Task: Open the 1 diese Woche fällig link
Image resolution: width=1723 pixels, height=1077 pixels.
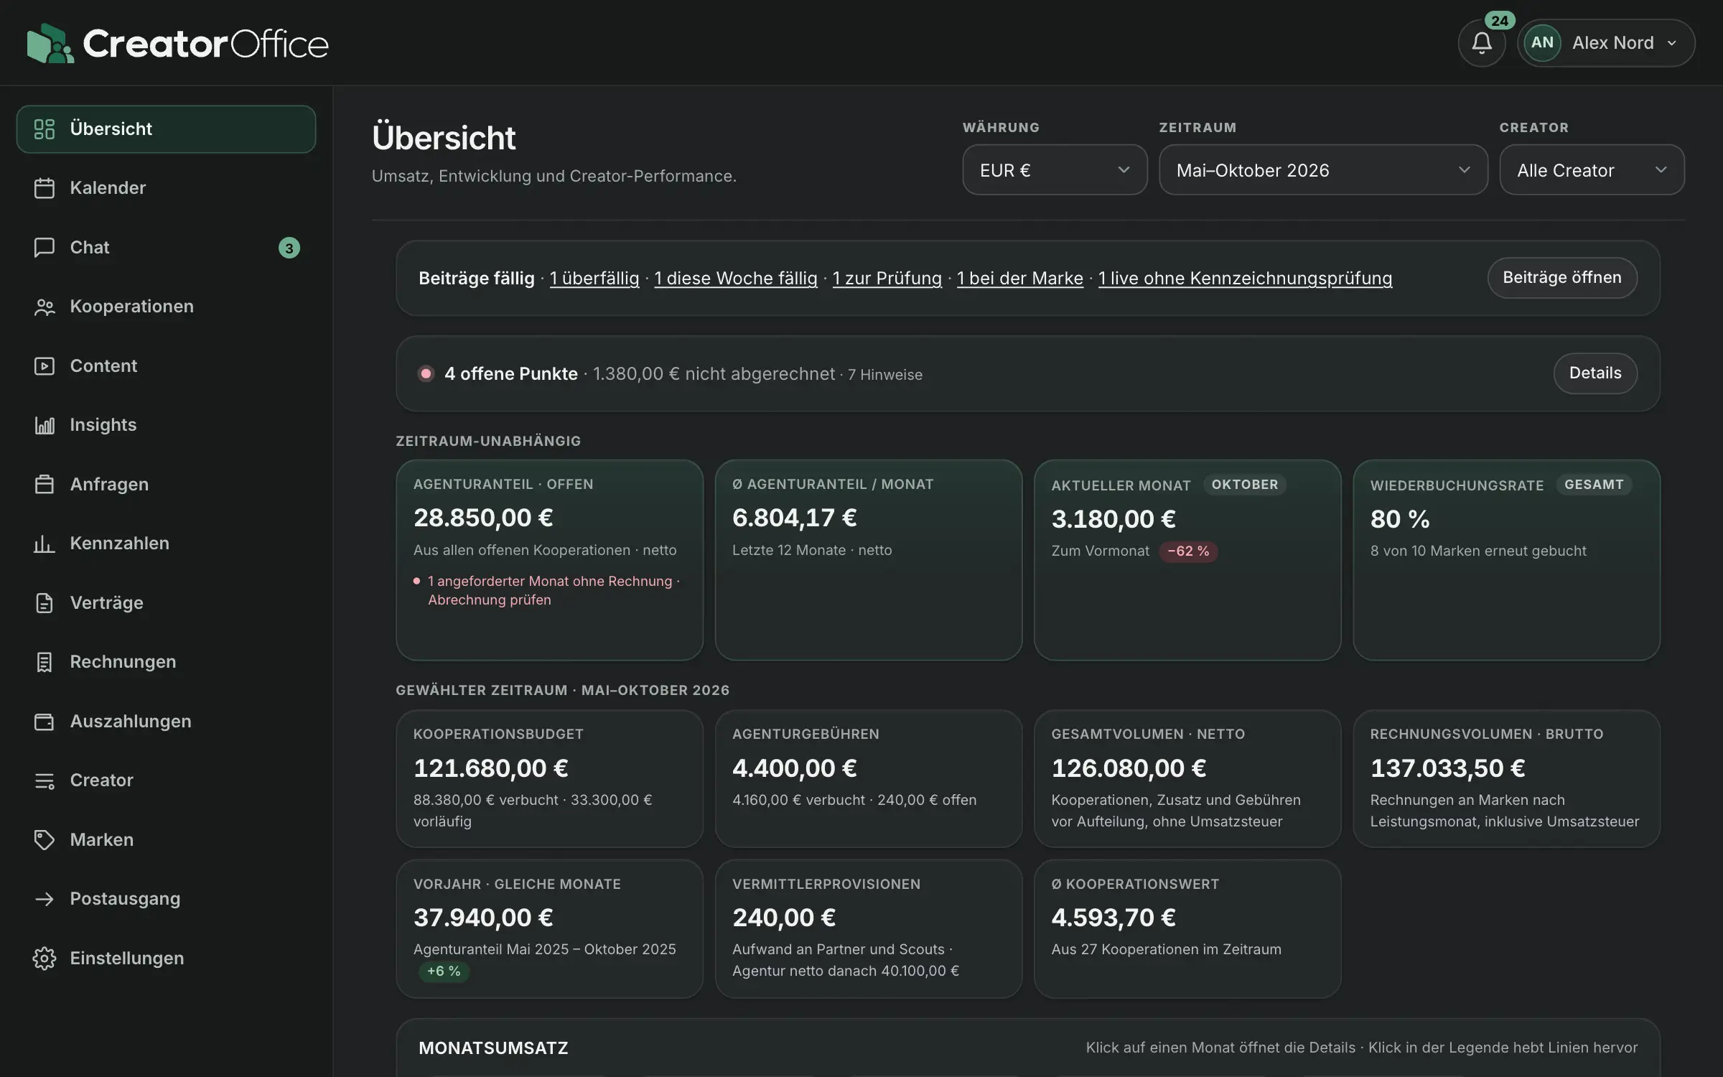Action: click(736, 279)
